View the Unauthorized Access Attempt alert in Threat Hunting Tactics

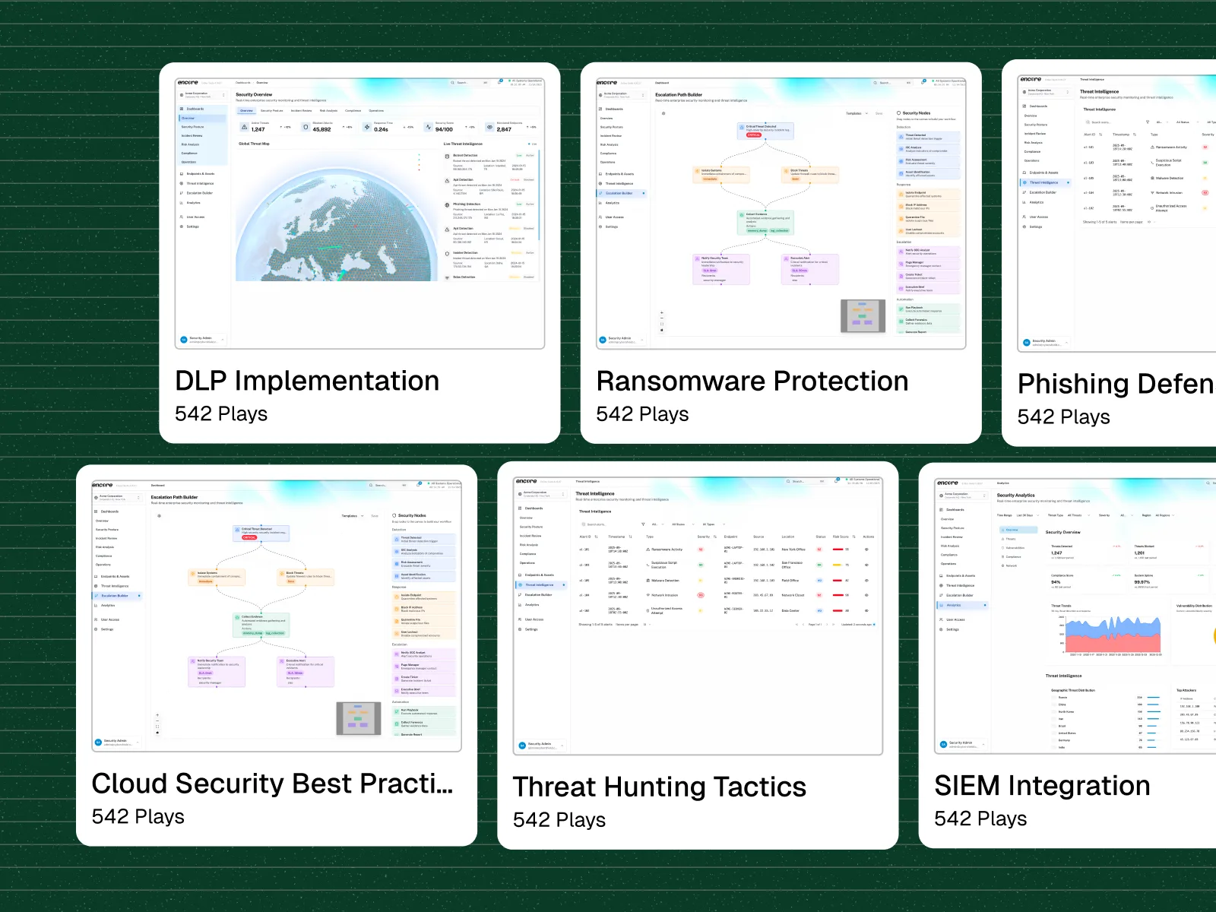click(866, 610)
